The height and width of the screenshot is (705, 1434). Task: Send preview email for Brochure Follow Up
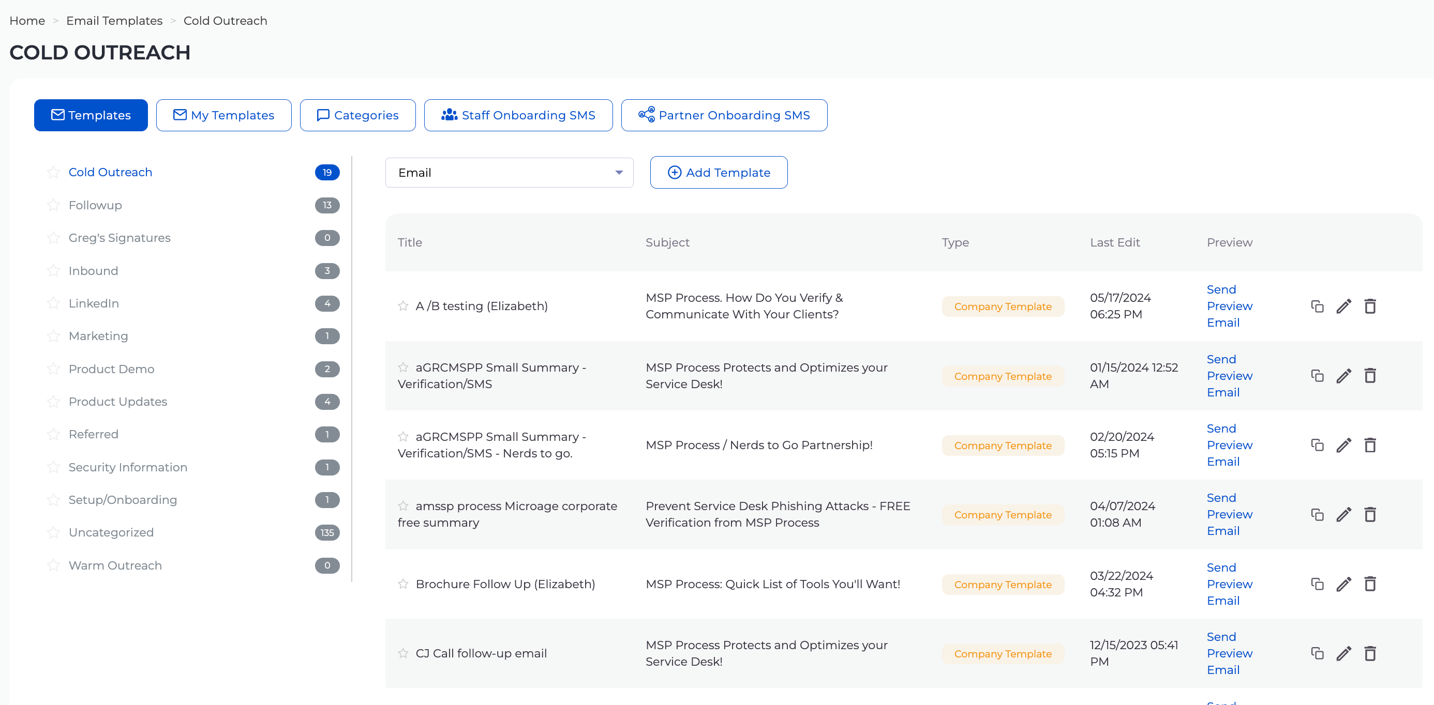(1229, 584)
